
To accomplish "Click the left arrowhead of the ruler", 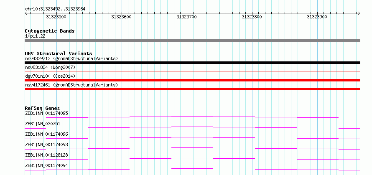I will pos(26,13).
